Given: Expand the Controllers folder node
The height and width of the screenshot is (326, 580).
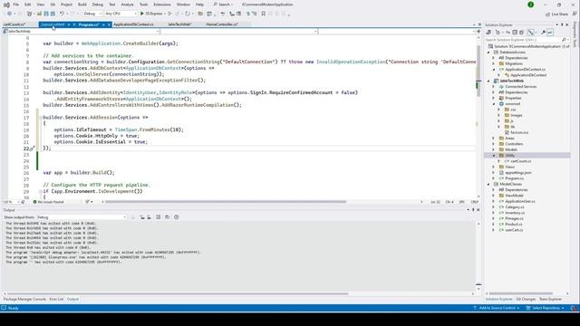Looking at the screenshot, I should coord(494,144).
